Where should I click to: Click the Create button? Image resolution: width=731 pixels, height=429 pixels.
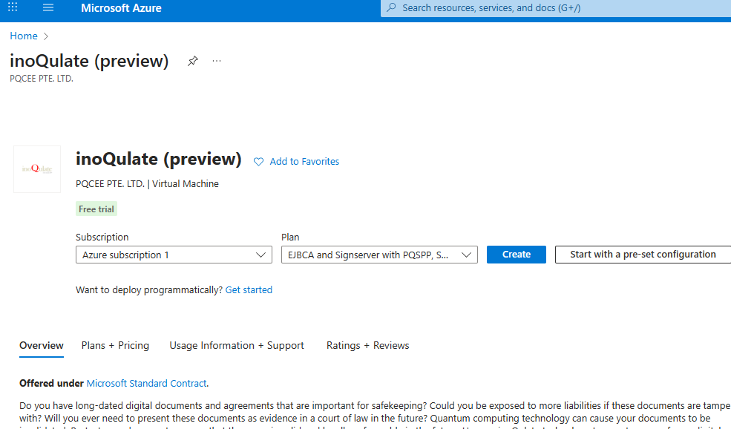click(x=516, y=255)
